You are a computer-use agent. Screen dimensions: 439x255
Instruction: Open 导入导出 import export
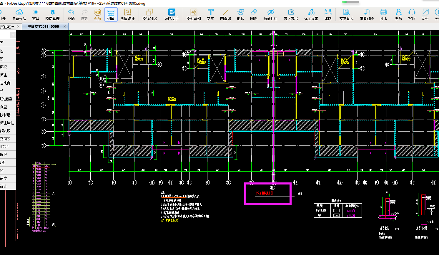pos(291,14)
